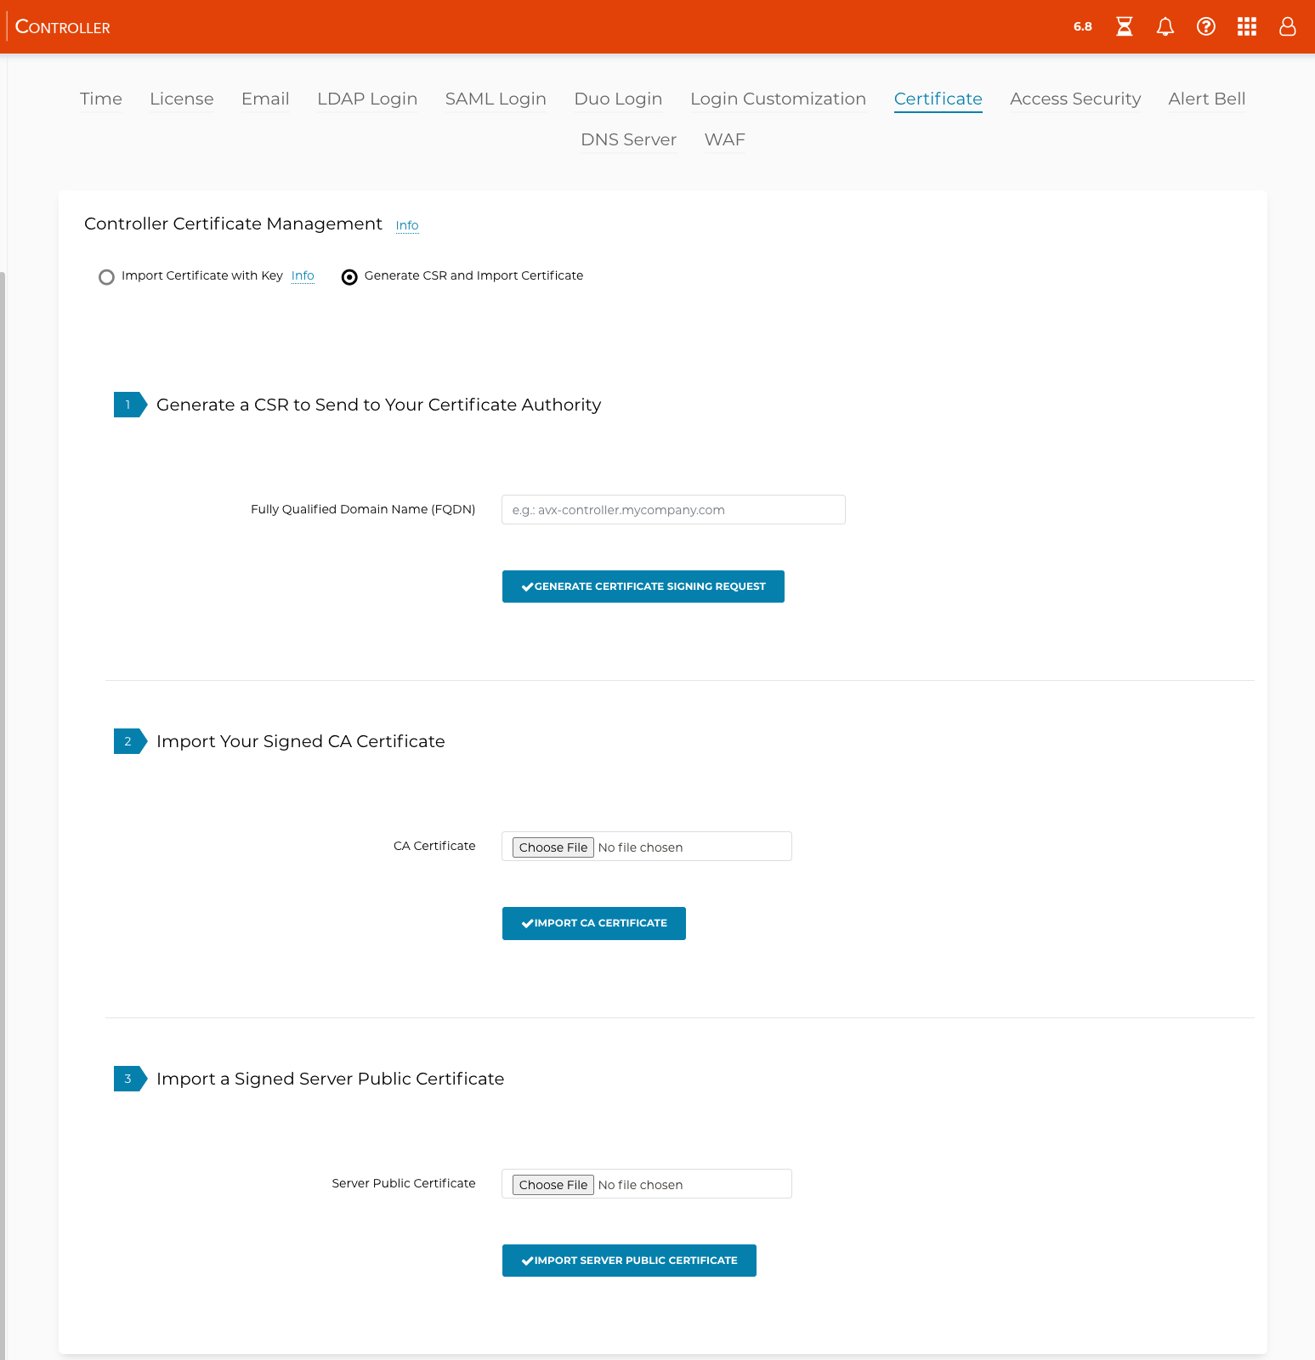The width and height of the screenshot is (1315, 1360).
Task: Click the Controller logo in header
Action: pos(63,27)
